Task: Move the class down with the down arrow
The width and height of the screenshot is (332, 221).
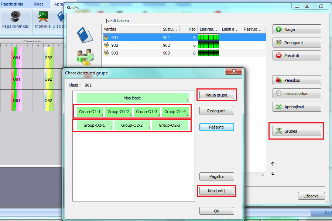Action: coord(273,174)
